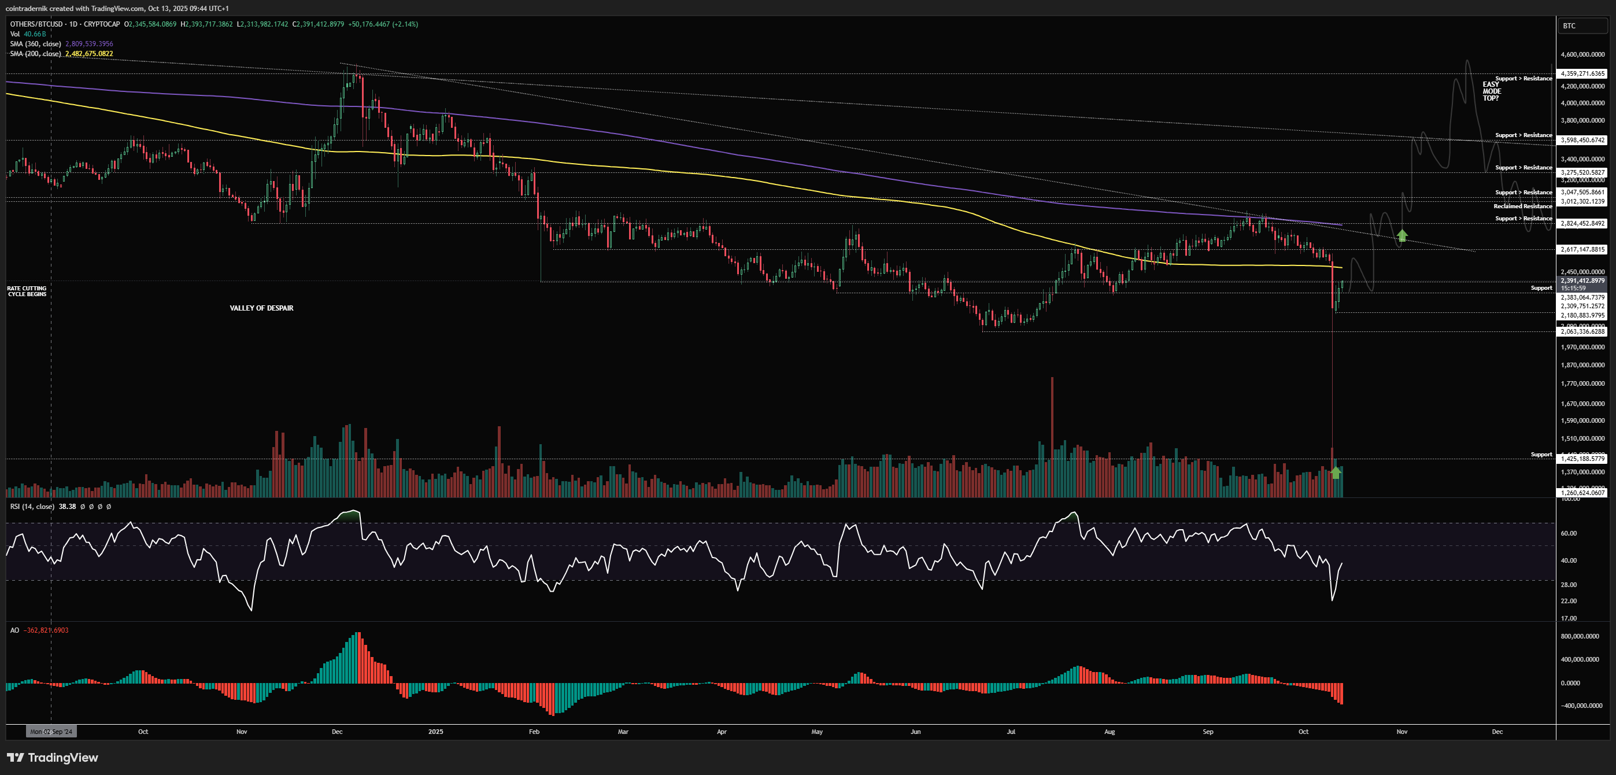Click the RSI (14, close) indicator label
Viewport: 1616px width, 775px height.
click(32, 507)
